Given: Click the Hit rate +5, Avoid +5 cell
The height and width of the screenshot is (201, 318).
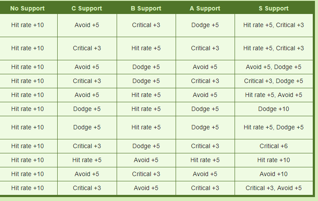Looking at the screenshot, I should [x=273, y=95].
